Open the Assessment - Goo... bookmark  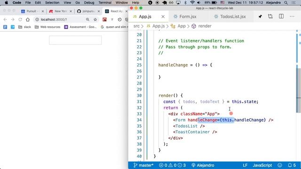tap(80, 27)
